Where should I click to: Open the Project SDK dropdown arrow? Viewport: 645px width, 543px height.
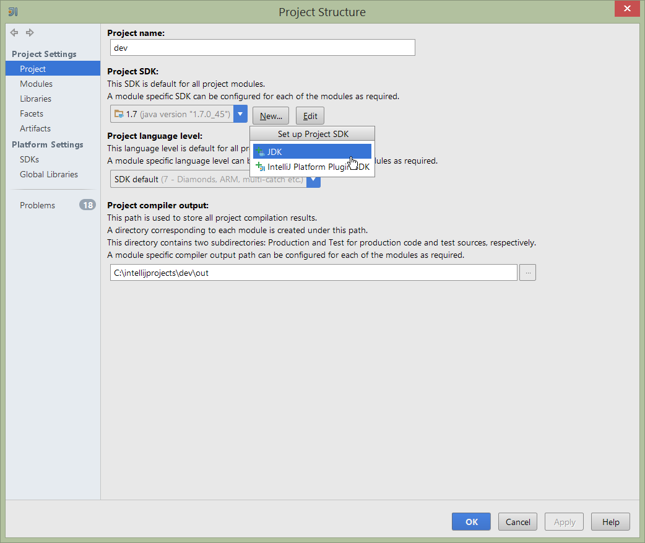pos(241,115)
